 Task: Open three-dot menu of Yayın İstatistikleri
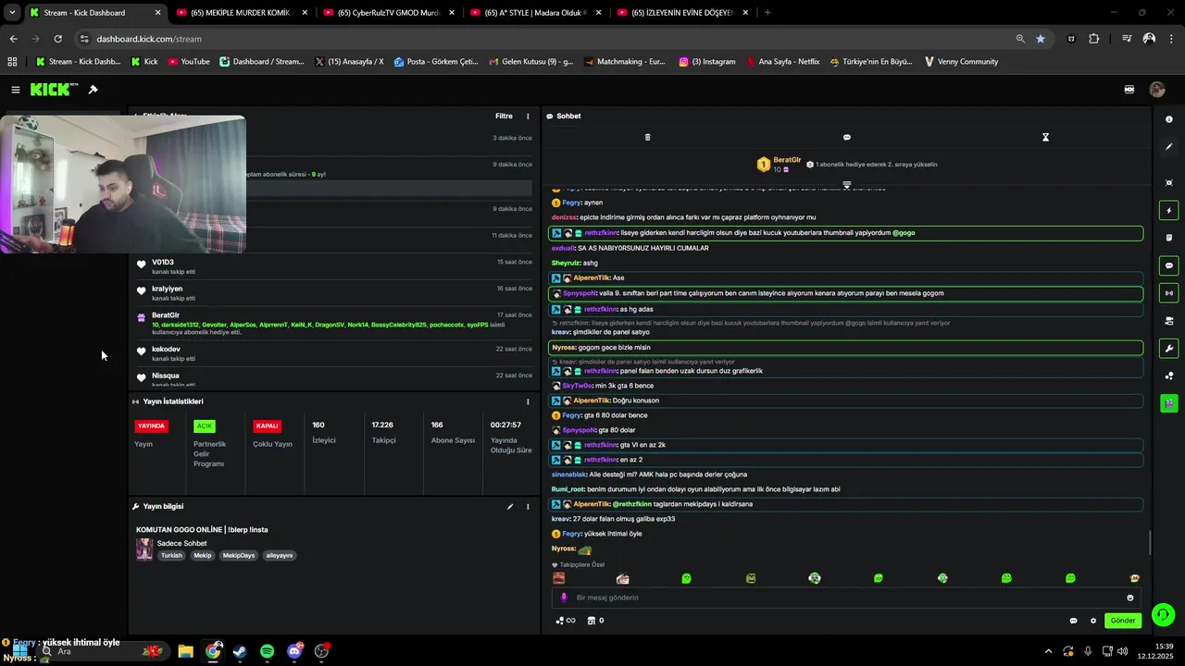coord(528,401)
